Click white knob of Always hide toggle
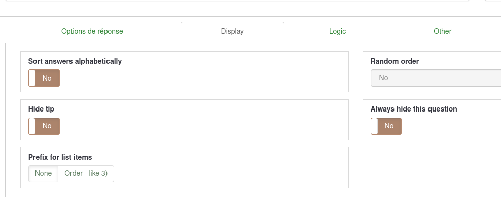This screenshot has height=222, width=501. pos(374,126)
